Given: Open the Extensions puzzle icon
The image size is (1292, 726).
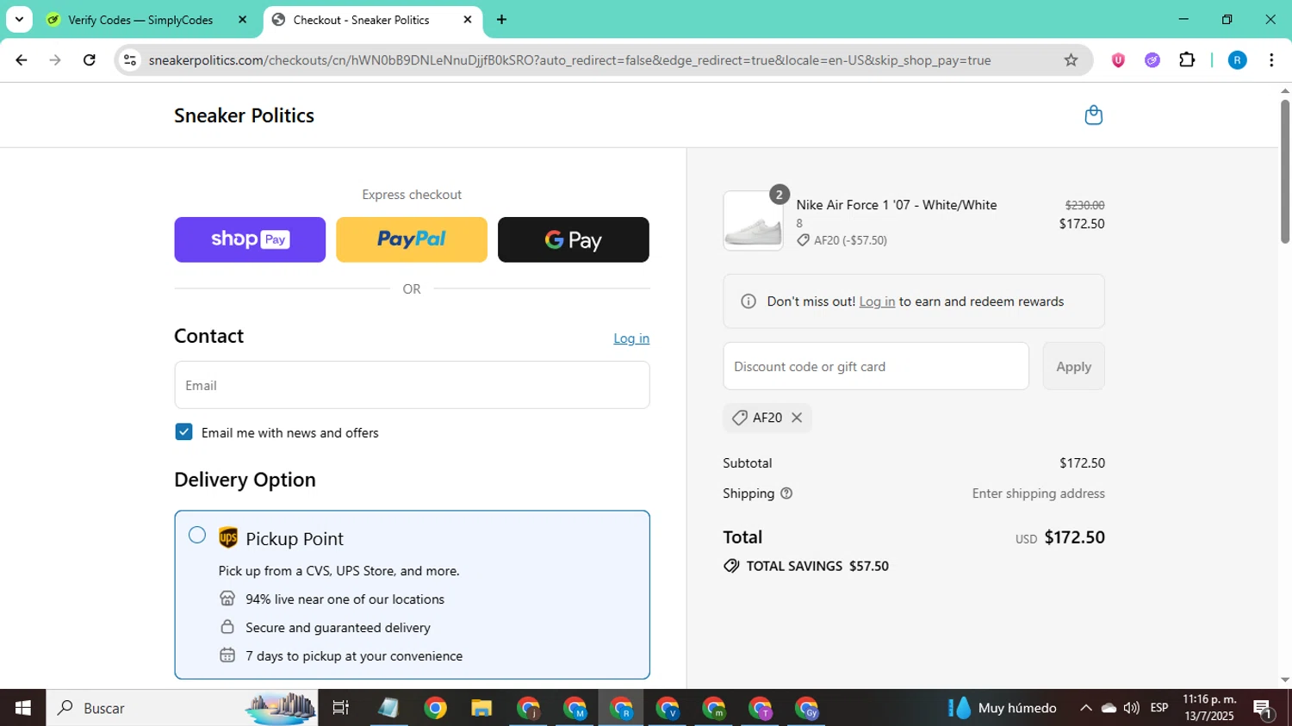Looking at the screenshot, I should tap(1187, 60).
